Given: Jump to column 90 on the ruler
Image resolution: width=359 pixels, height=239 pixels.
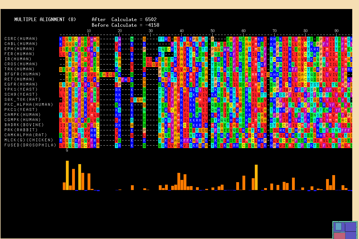Looking at the screenshot, I should pos(336,31).
